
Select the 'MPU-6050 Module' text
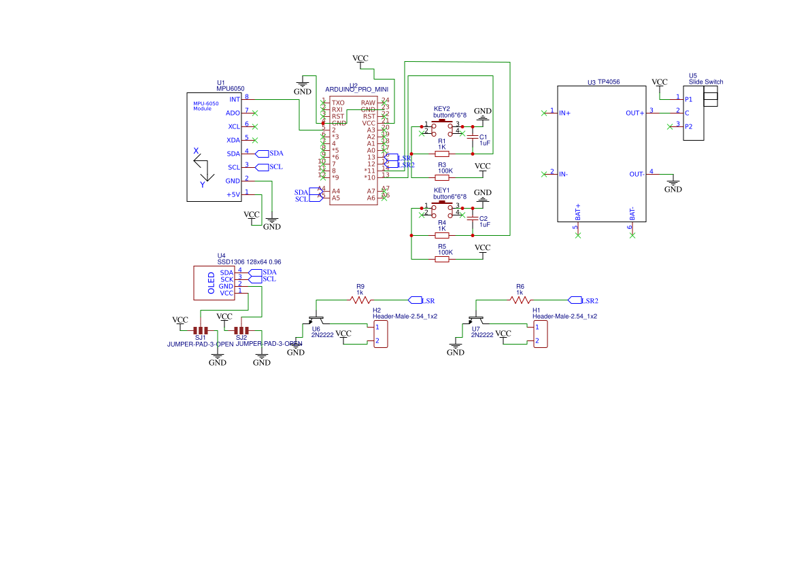pos(206,106)
